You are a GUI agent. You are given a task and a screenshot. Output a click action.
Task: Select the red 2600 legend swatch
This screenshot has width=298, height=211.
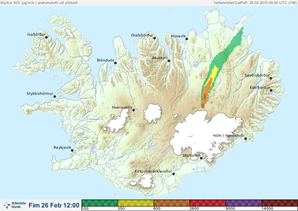(208, 203)
